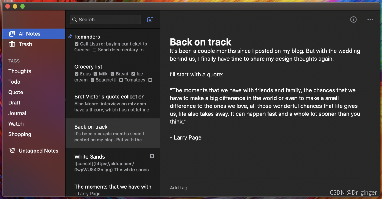Open the note info icon
Screen dimensions: 382x199
point(353,20)
